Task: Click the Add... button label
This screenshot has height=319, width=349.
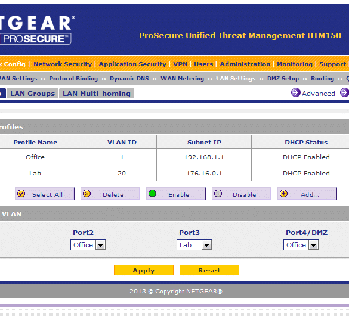Action: tap(310, 194)
